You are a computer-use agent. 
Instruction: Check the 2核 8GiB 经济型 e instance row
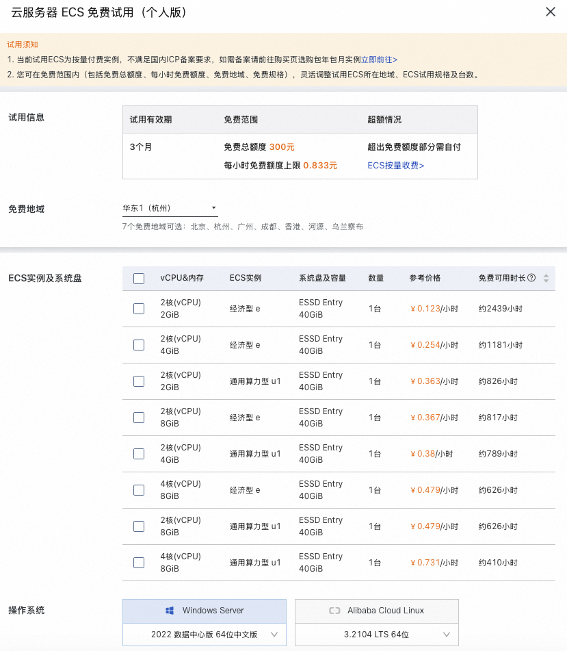(139, 418)
